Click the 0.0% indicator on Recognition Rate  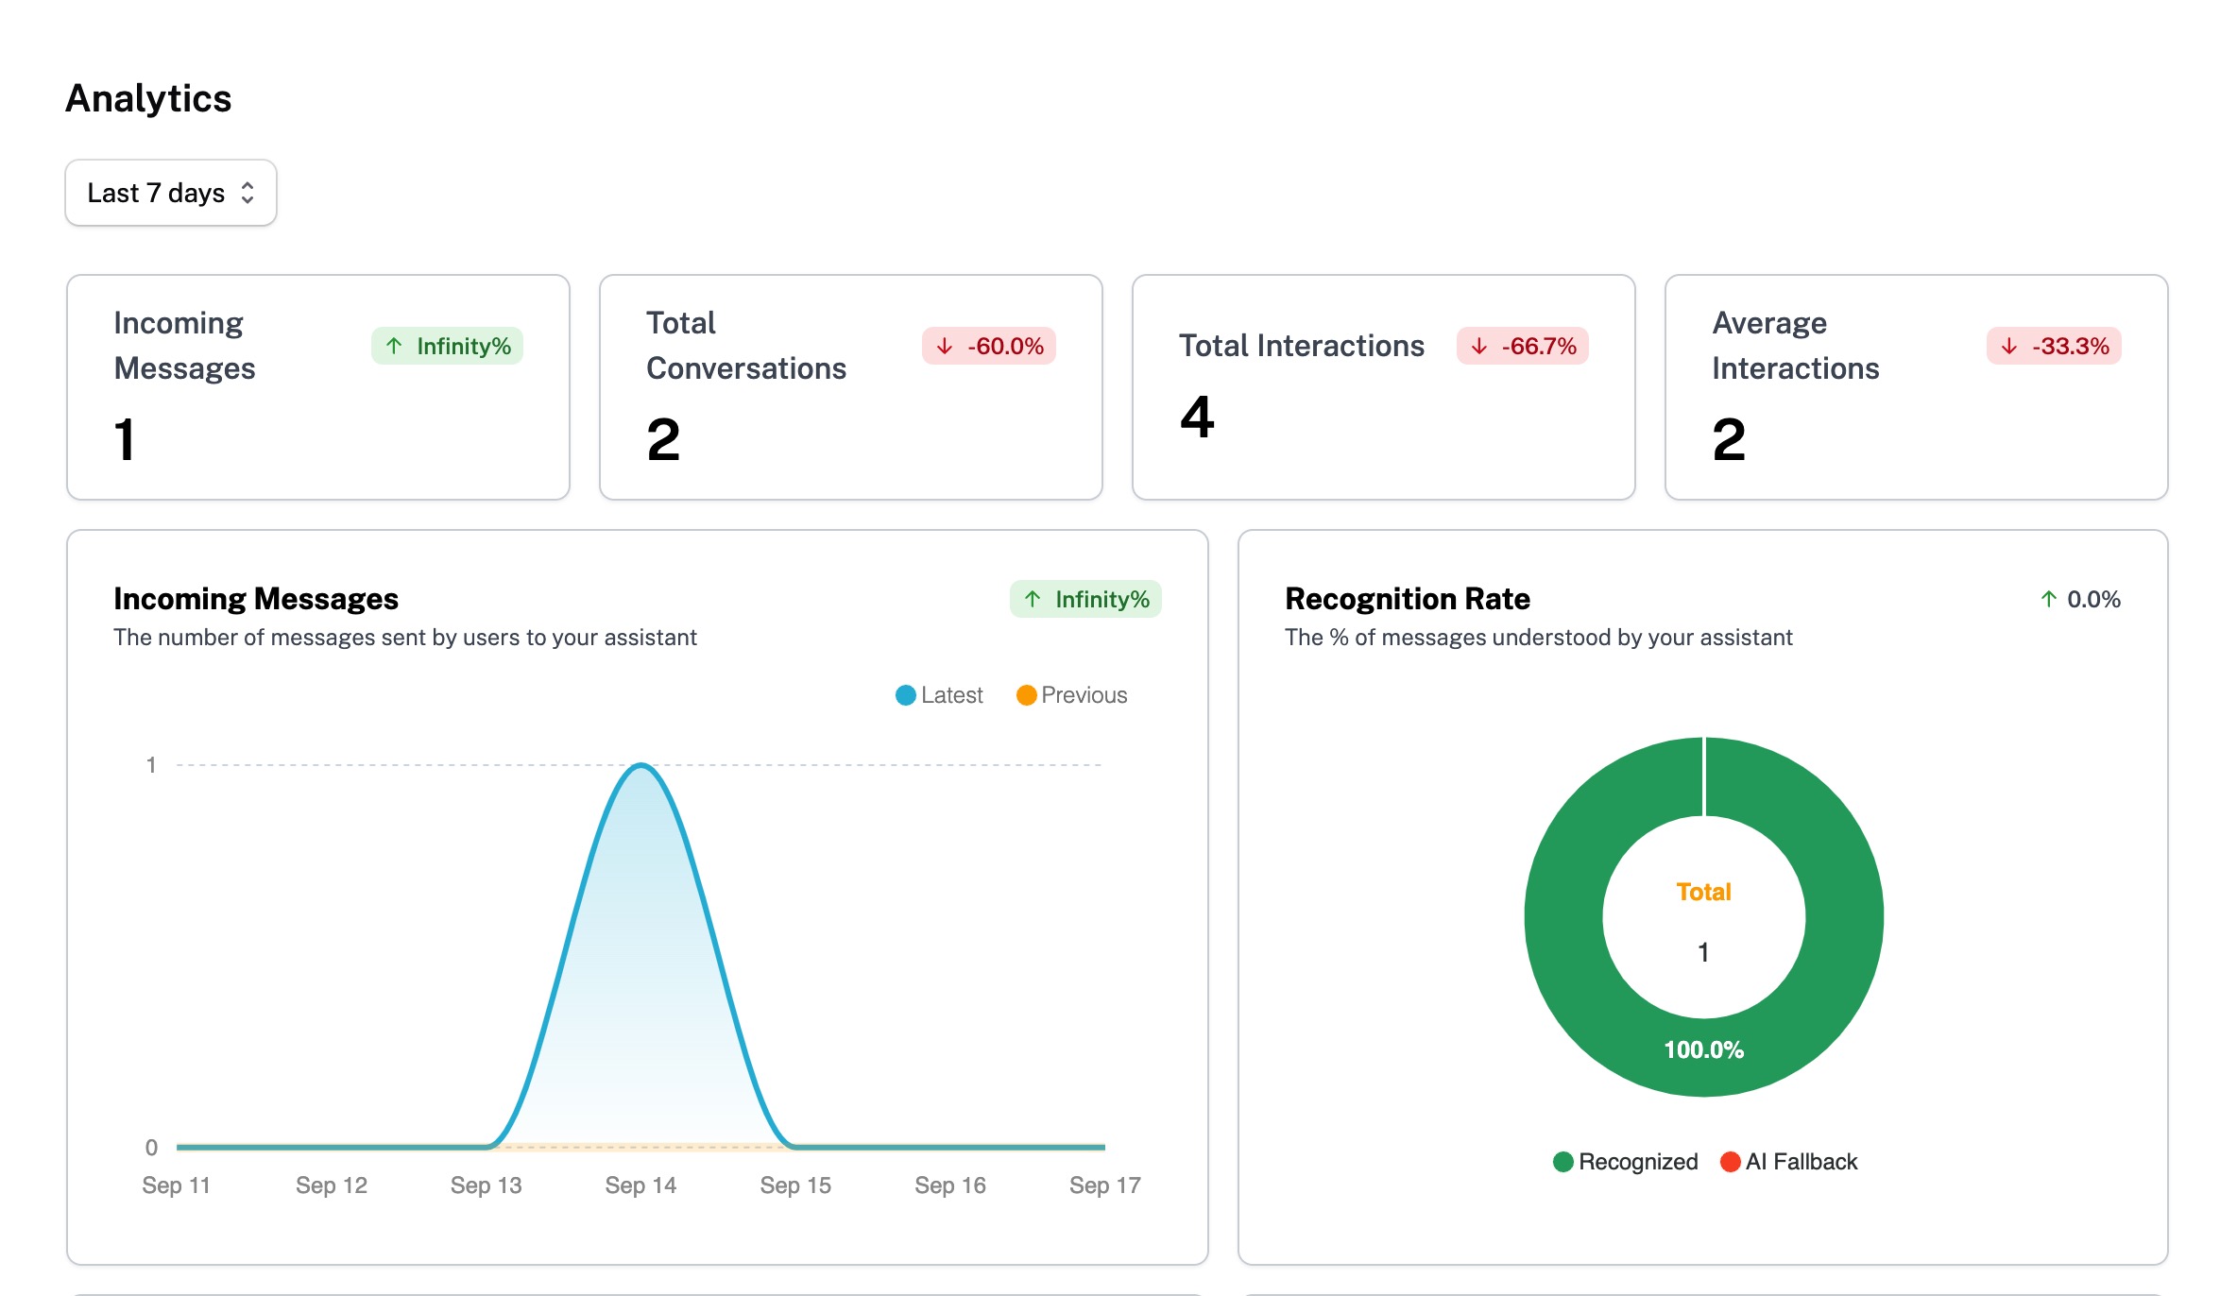(2081, 599)
